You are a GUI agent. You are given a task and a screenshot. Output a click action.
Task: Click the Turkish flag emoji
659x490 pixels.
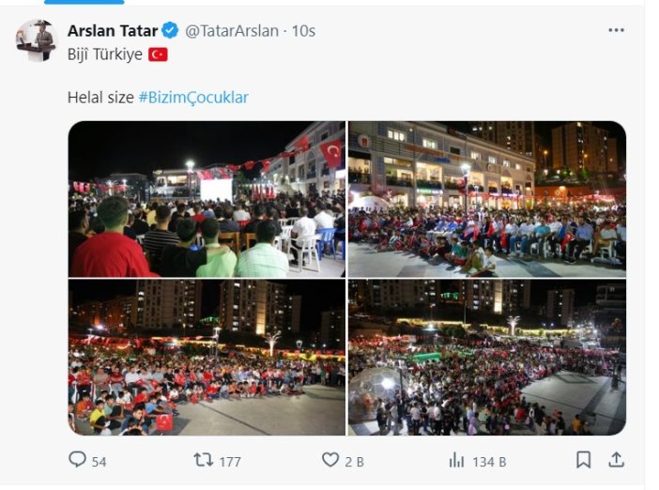click(x=158, y=54)
